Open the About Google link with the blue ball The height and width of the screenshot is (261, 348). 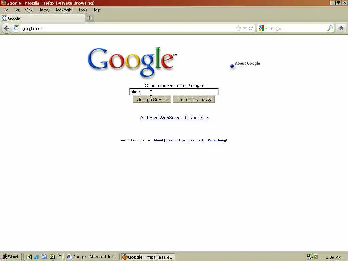245,64
